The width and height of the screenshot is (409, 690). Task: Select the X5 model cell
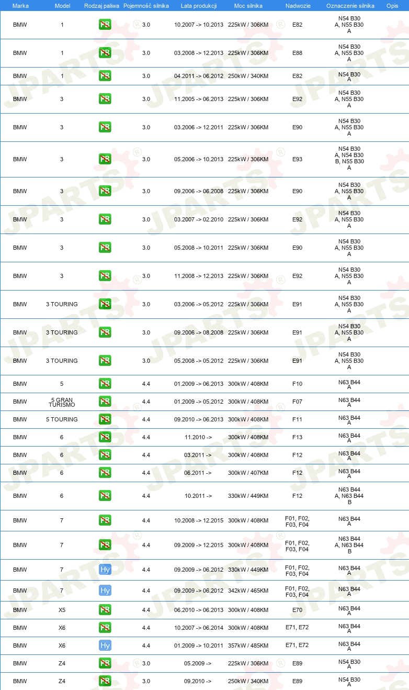(x=62, y=610)
